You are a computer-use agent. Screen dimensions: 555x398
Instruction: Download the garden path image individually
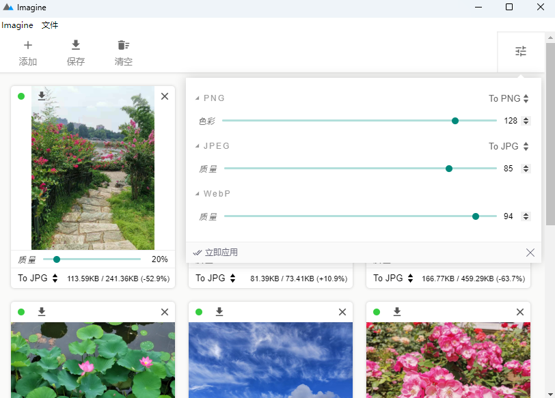[x=42, y=96]
